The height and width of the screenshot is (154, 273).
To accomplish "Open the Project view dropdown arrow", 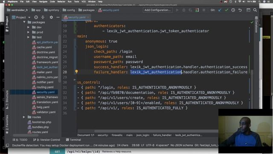I will click(29, 18).
